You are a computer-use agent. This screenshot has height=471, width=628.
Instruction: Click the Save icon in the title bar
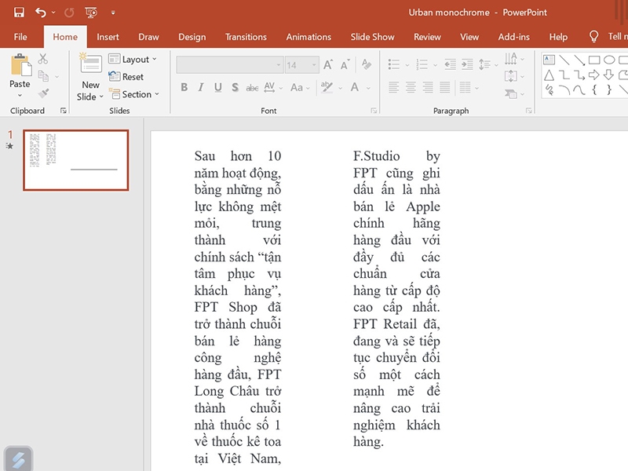[19, 13]
